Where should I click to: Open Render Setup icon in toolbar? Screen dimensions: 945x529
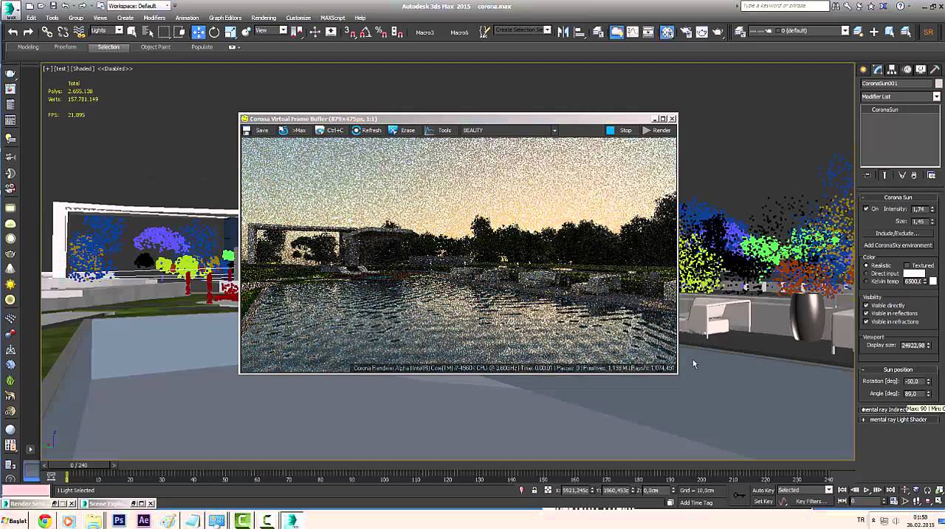click(x=686, y=32)
